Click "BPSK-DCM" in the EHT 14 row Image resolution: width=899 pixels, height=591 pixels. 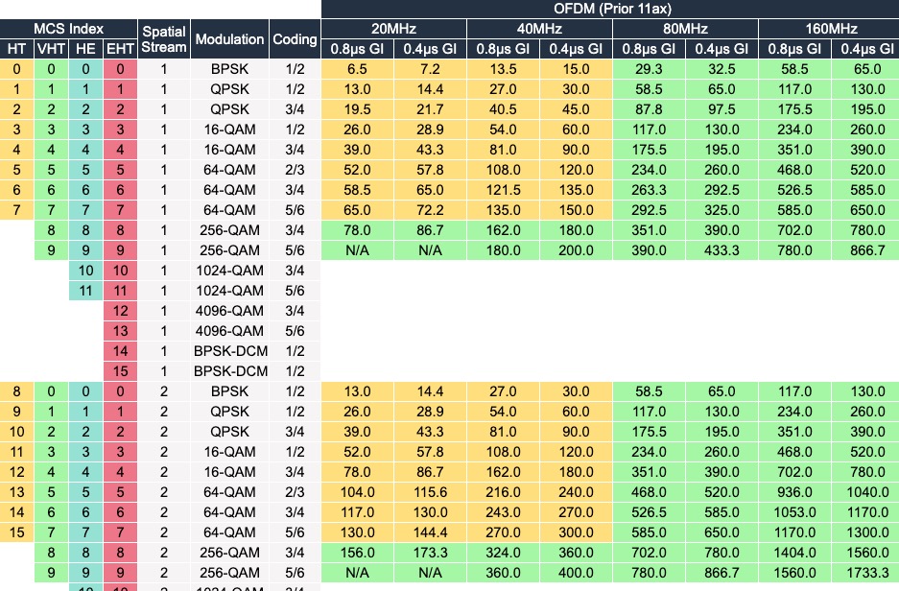point(229,351)
